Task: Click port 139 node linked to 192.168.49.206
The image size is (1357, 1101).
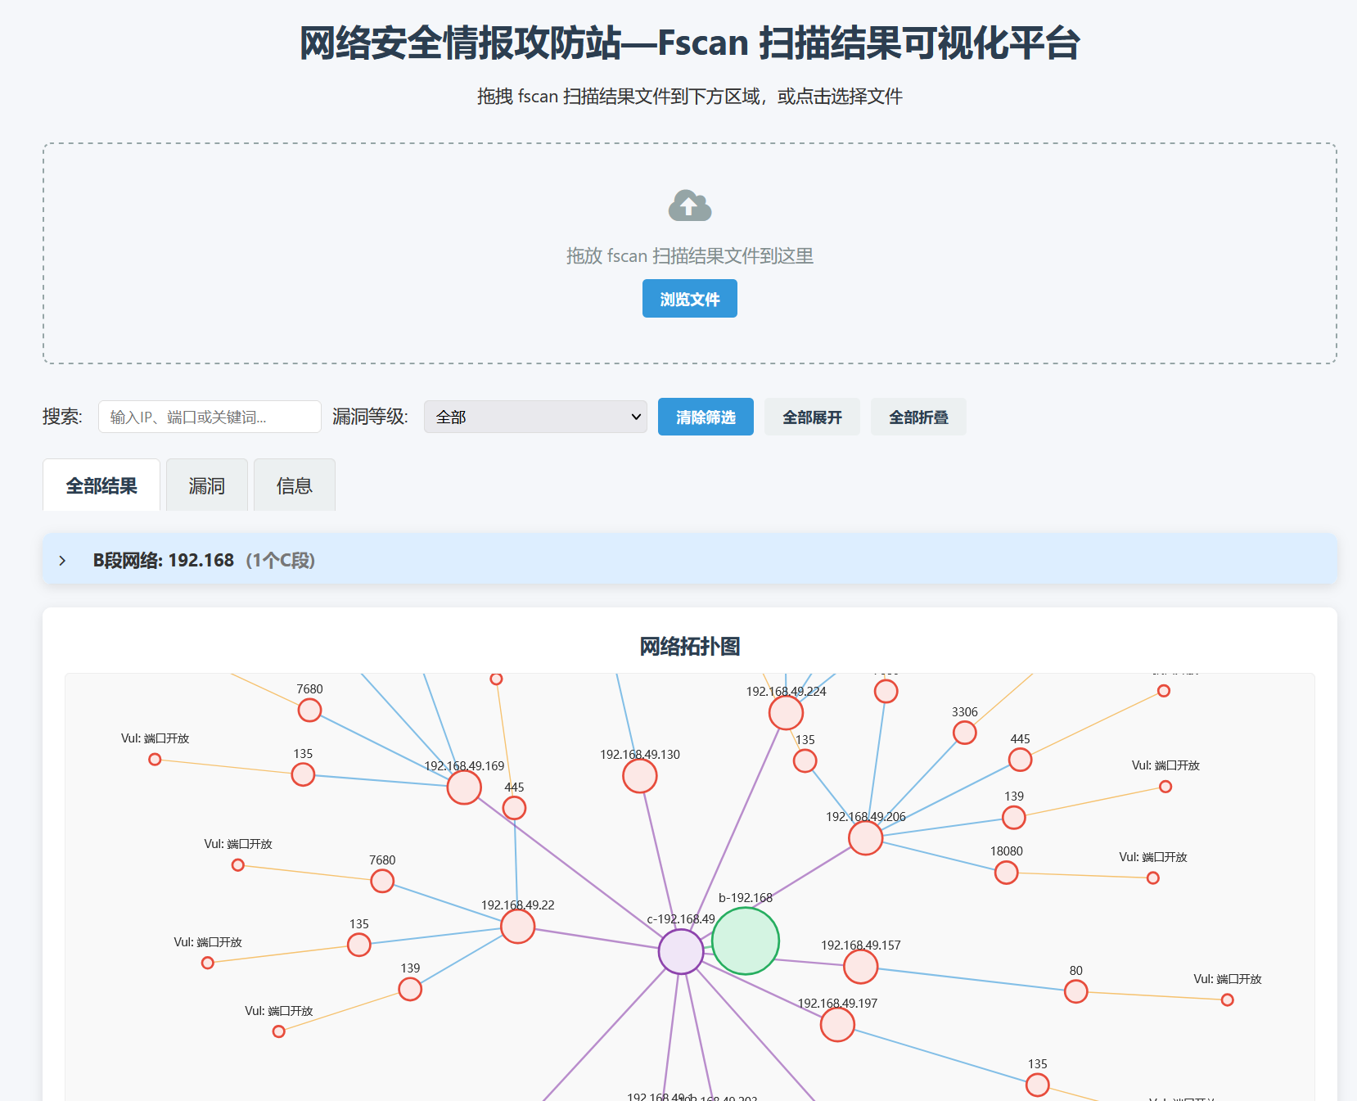Action: pos(1014,817)
